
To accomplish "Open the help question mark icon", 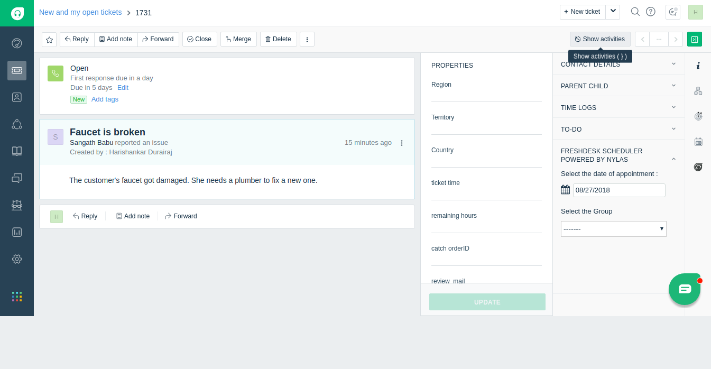I will (x=651, y=12).
